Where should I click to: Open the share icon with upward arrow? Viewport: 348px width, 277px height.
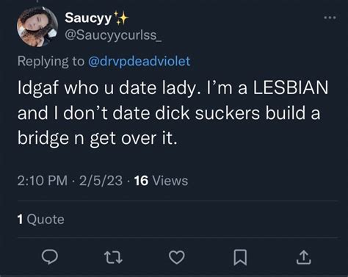(x=303, y=257)
